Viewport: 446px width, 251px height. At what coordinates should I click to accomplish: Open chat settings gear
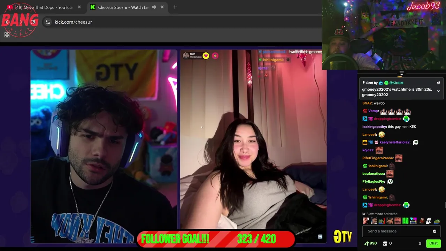420,243
